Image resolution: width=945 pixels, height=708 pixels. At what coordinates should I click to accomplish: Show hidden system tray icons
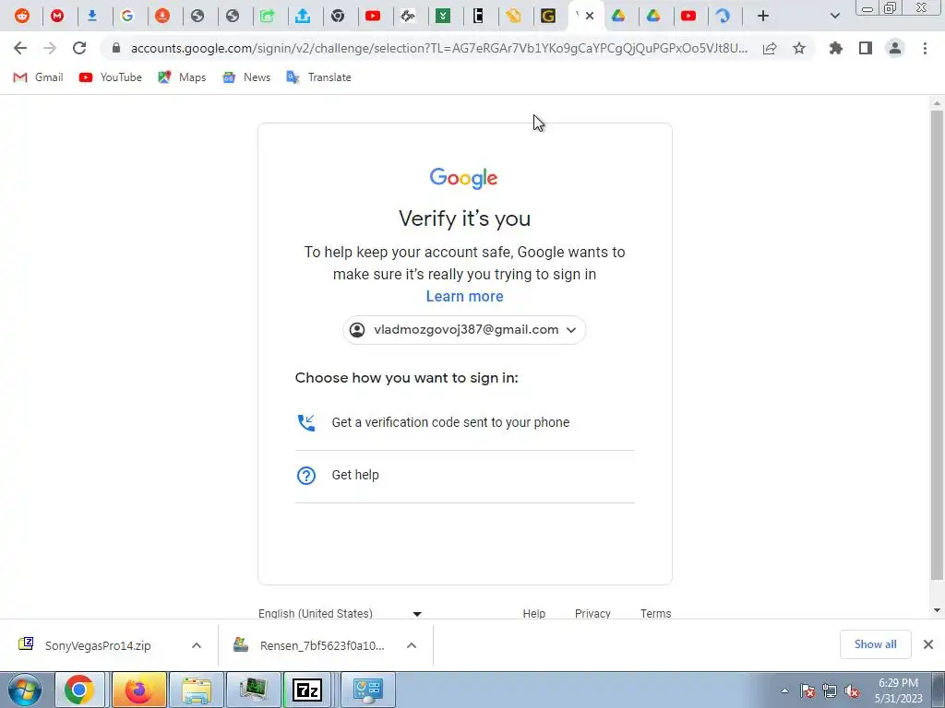[x=784, y=690]
